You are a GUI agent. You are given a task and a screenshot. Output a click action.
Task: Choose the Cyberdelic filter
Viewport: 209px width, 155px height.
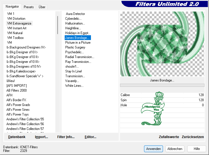coord(73,19)
